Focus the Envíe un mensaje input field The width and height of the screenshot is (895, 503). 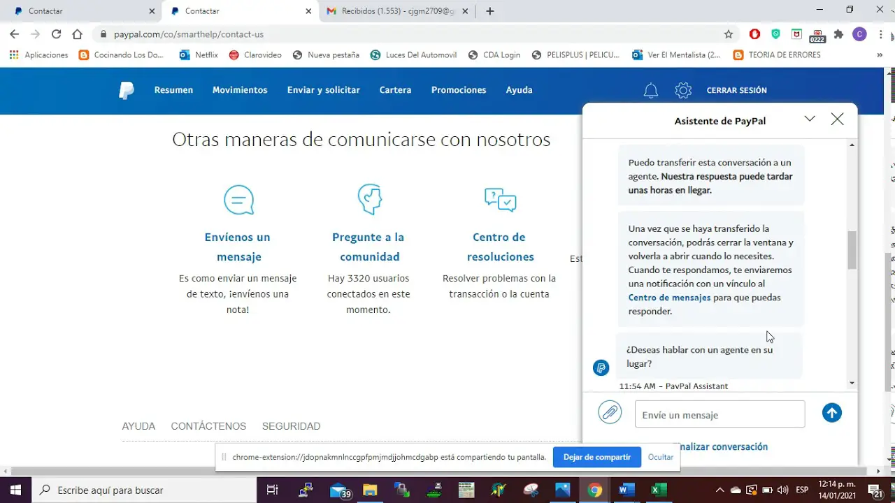[x=719, y=414]
